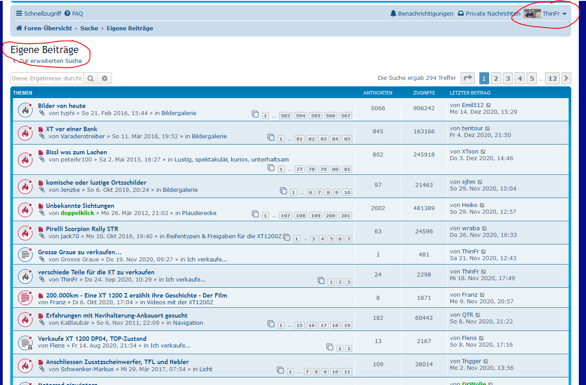This screenshot has width=586, height=385.
Task: Click the search magnifier button
Action: (91, 79)
